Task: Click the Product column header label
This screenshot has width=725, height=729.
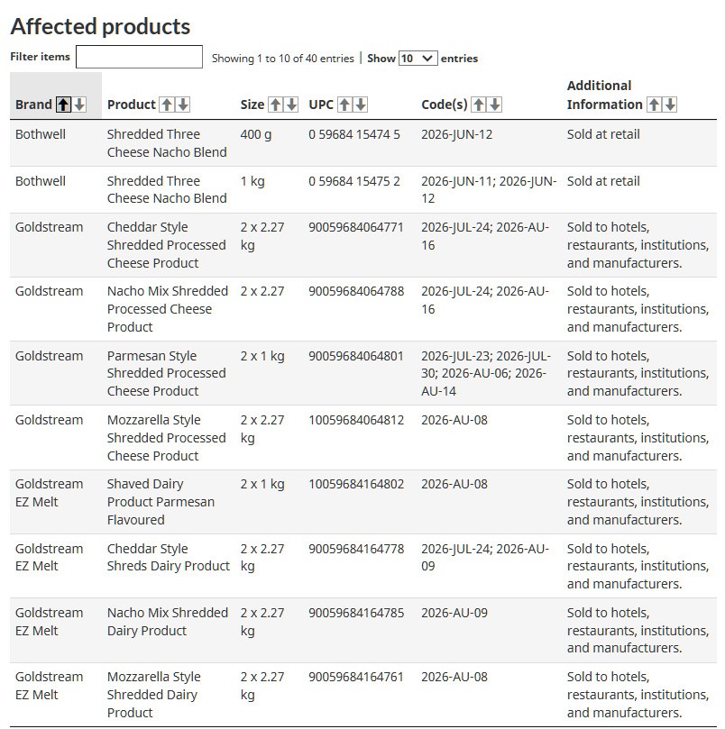Action: point(132,105)
